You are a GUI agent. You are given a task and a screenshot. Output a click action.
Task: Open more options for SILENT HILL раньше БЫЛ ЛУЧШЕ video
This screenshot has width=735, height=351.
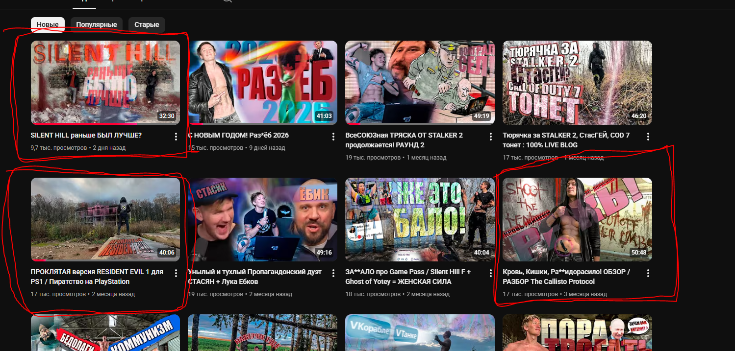click(176, 137)
